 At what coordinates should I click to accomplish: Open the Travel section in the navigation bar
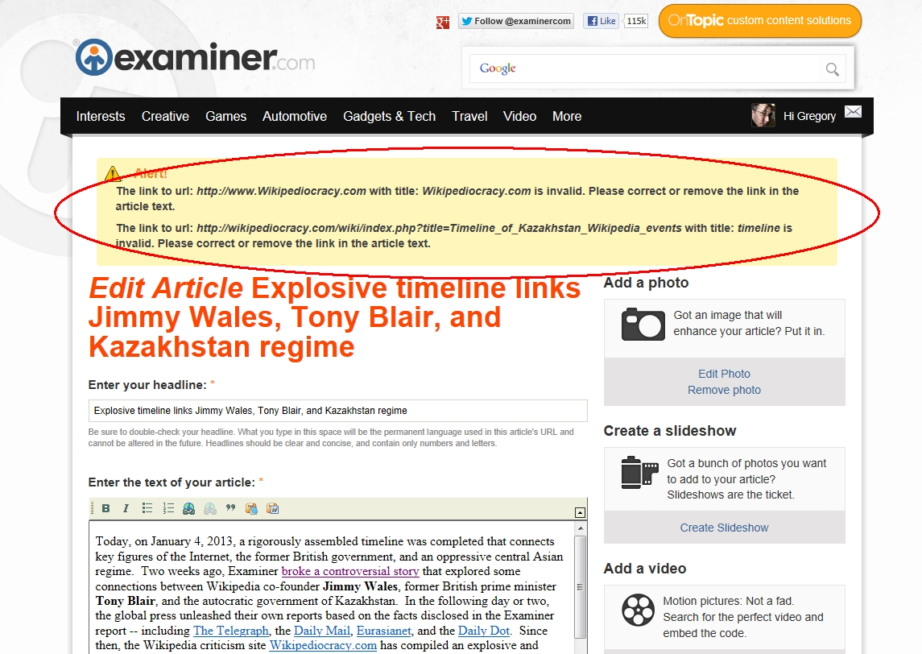pyautogui.click(x=469, y=116)
